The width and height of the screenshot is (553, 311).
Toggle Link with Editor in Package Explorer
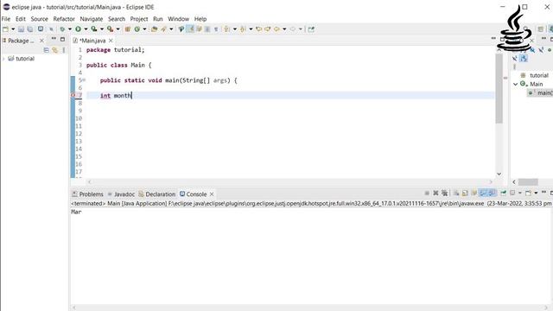click(x=54, y=50)
